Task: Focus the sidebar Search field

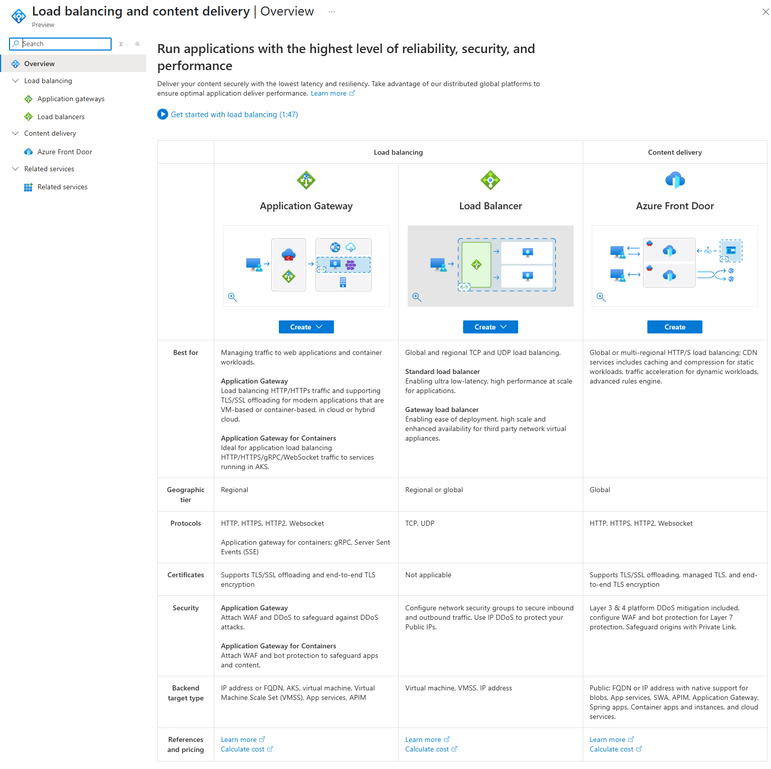Action: 60,44
